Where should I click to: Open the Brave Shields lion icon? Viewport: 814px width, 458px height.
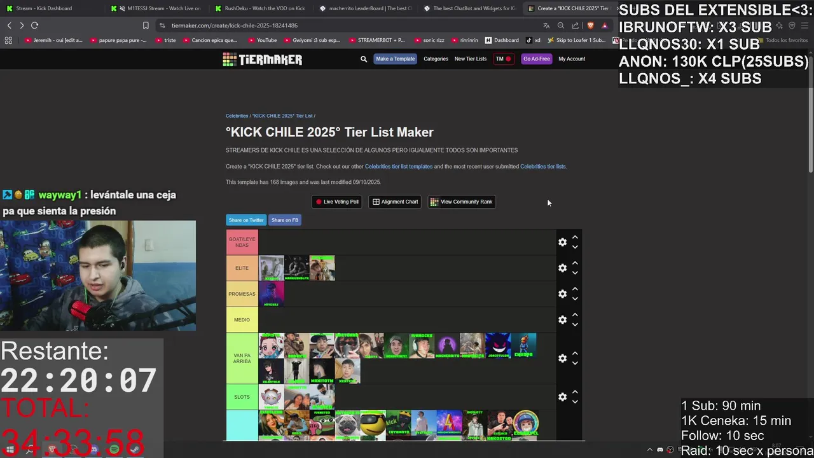(x=591, y=25)
